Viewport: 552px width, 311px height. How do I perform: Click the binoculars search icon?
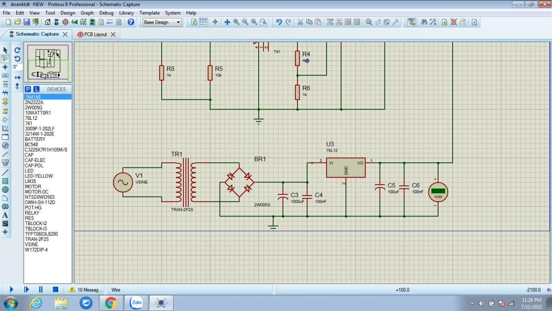tap(424, 22)
